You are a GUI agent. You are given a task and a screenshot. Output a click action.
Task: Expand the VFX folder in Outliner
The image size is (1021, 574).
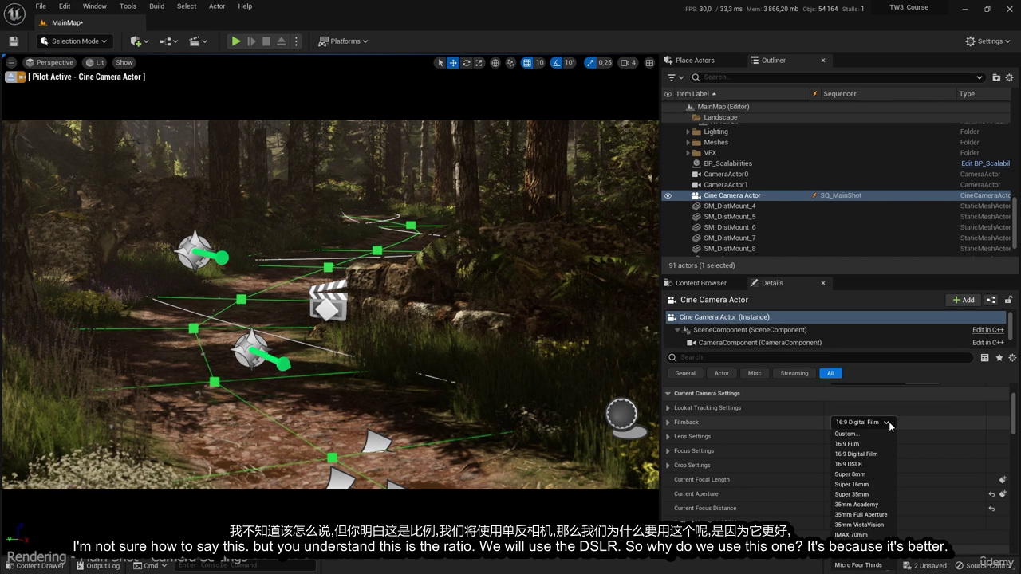pyautogui.click(x=688, y=153)
